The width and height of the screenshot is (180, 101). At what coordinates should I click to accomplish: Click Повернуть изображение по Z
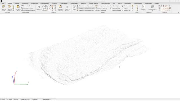(85, 10)
